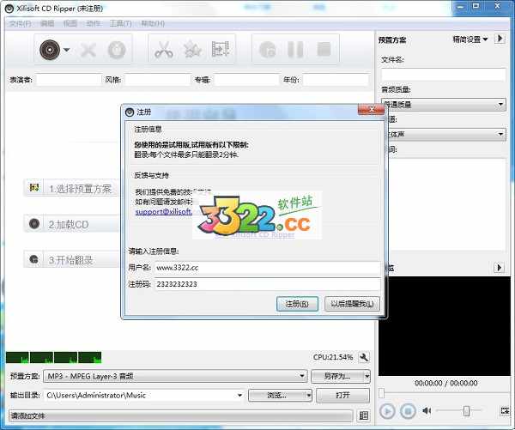Click the support@xilisoft email link

click(164, 211)
